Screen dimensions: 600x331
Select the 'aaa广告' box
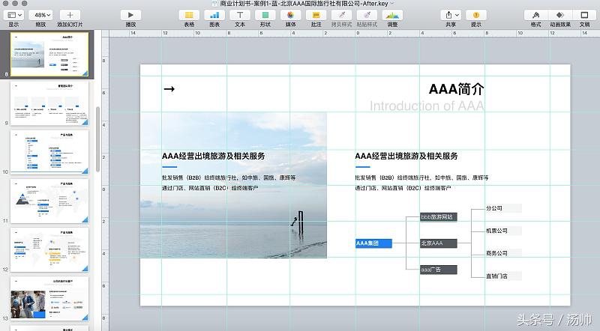click(x=439, y=270)
